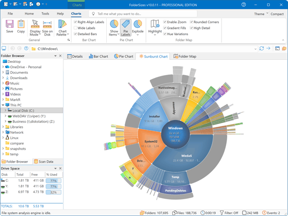This screenshot has width=288, height=216.
Task: Close the Drive Space panel
Action: (x=60, y=168)
